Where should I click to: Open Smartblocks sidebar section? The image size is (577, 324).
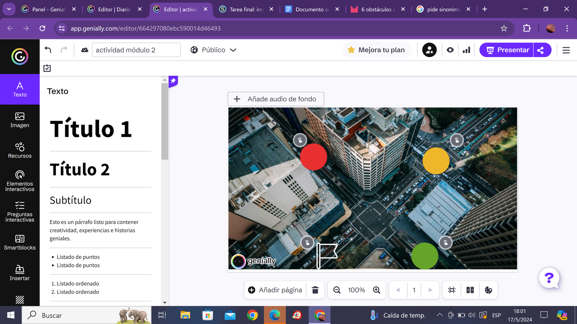[20, 242]
